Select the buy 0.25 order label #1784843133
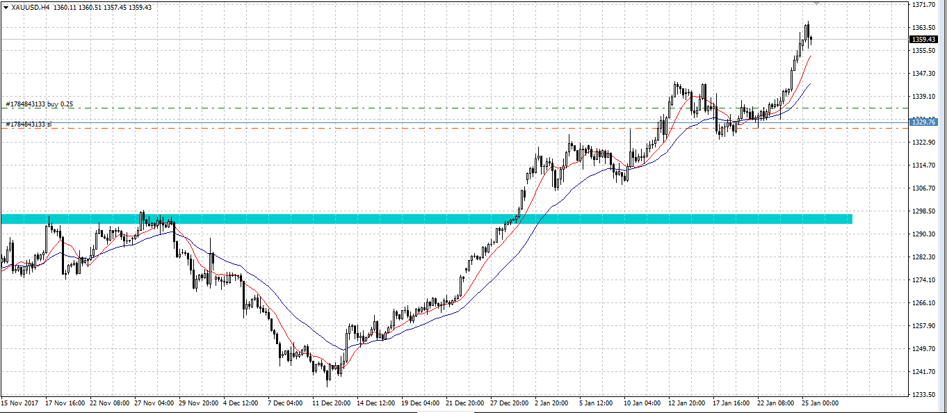The image size is (947, 413). (x=40, y=104)
